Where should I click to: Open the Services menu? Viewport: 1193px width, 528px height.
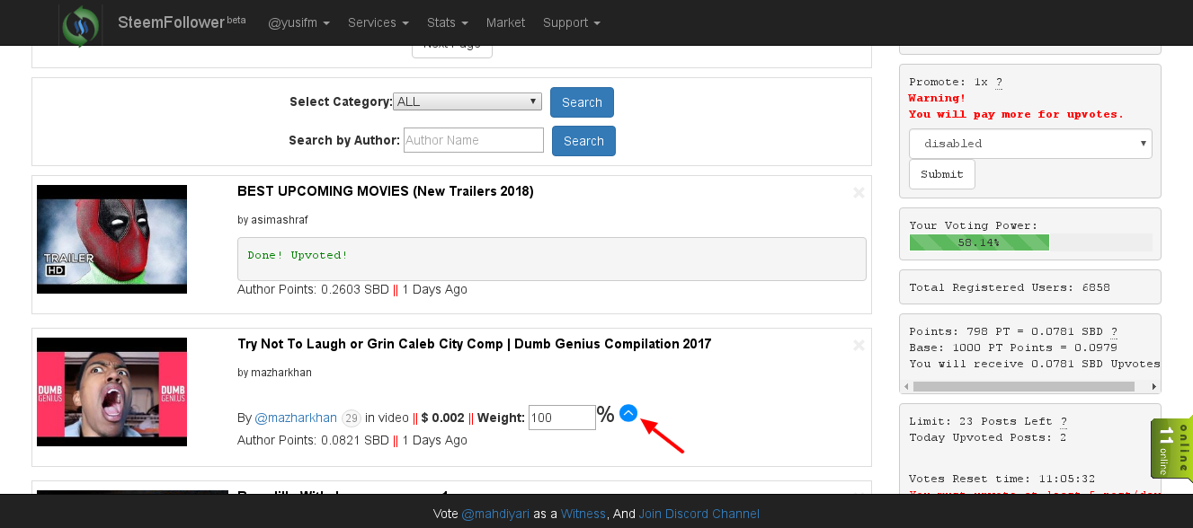click(378, 22)
